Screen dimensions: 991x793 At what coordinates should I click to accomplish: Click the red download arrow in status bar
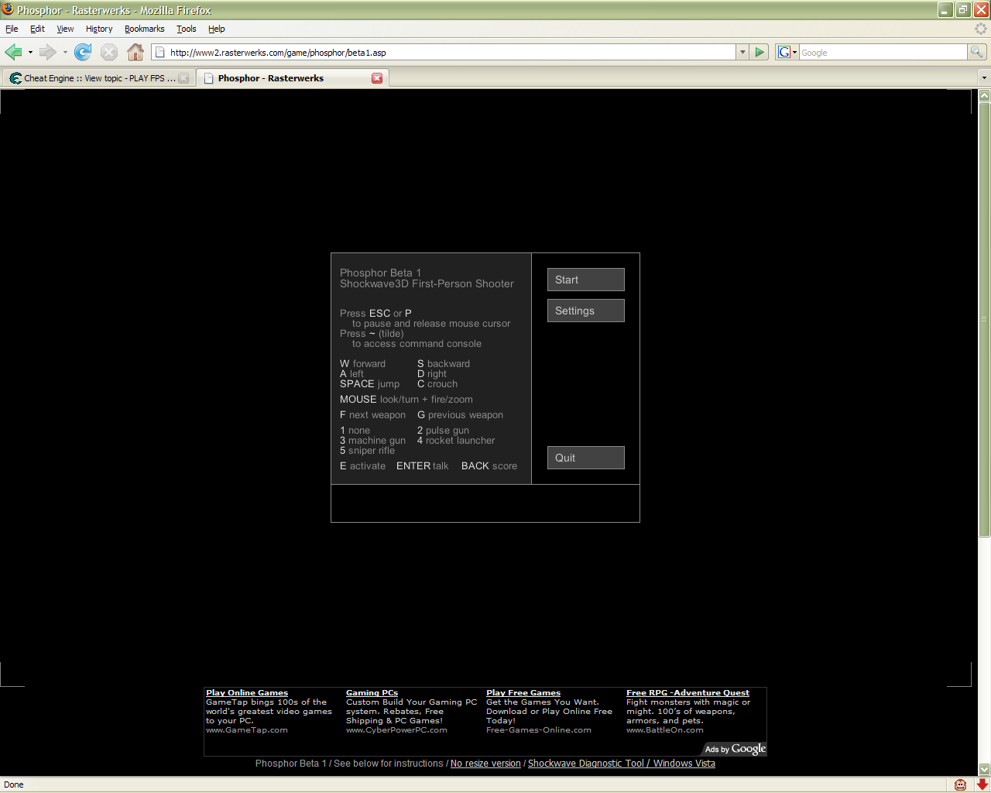coord(982,784)
